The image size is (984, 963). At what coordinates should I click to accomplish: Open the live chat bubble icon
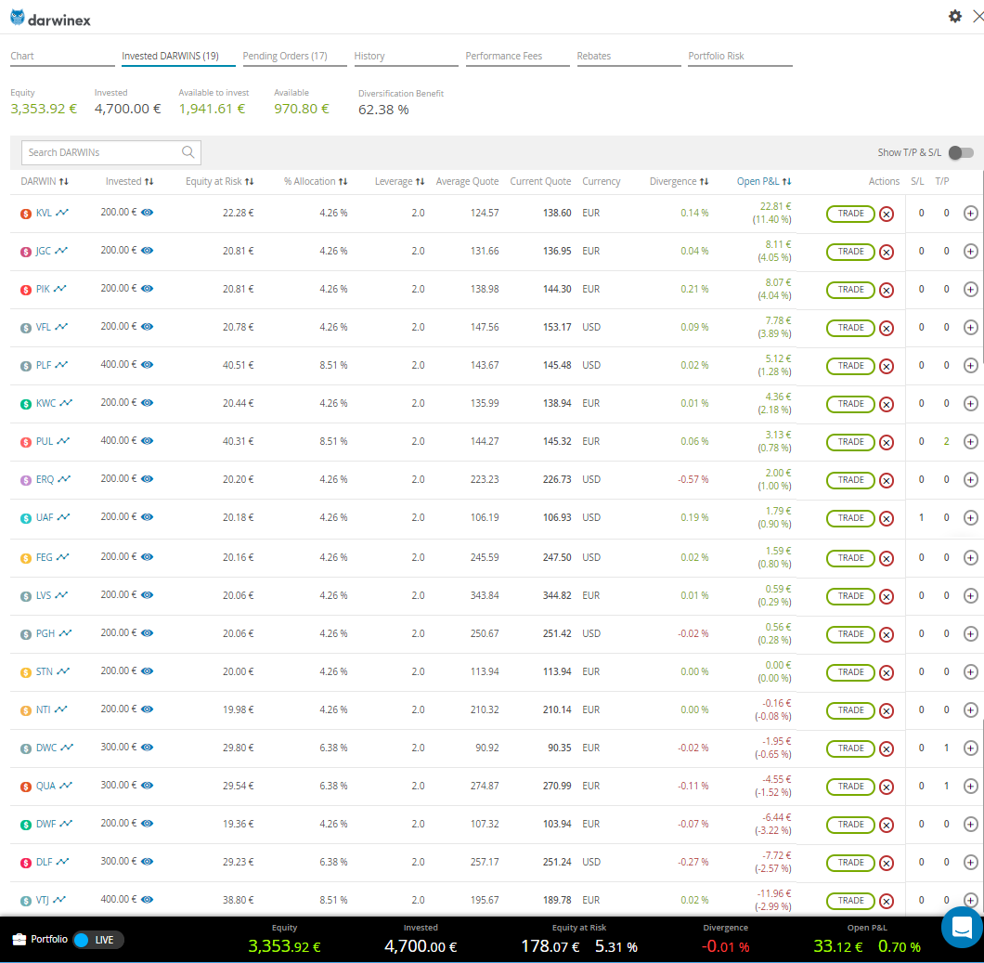962,927
